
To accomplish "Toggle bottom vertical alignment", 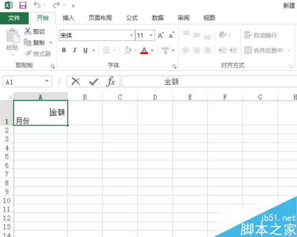I will tap(207, 37).
